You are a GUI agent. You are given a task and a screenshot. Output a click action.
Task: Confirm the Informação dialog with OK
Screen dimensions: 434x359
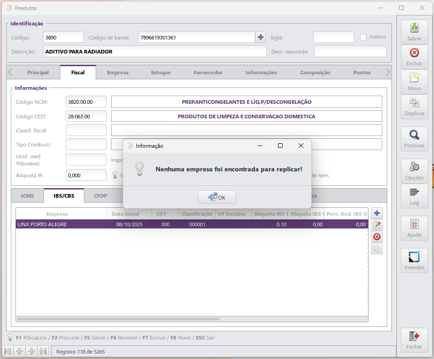(217, 197)
